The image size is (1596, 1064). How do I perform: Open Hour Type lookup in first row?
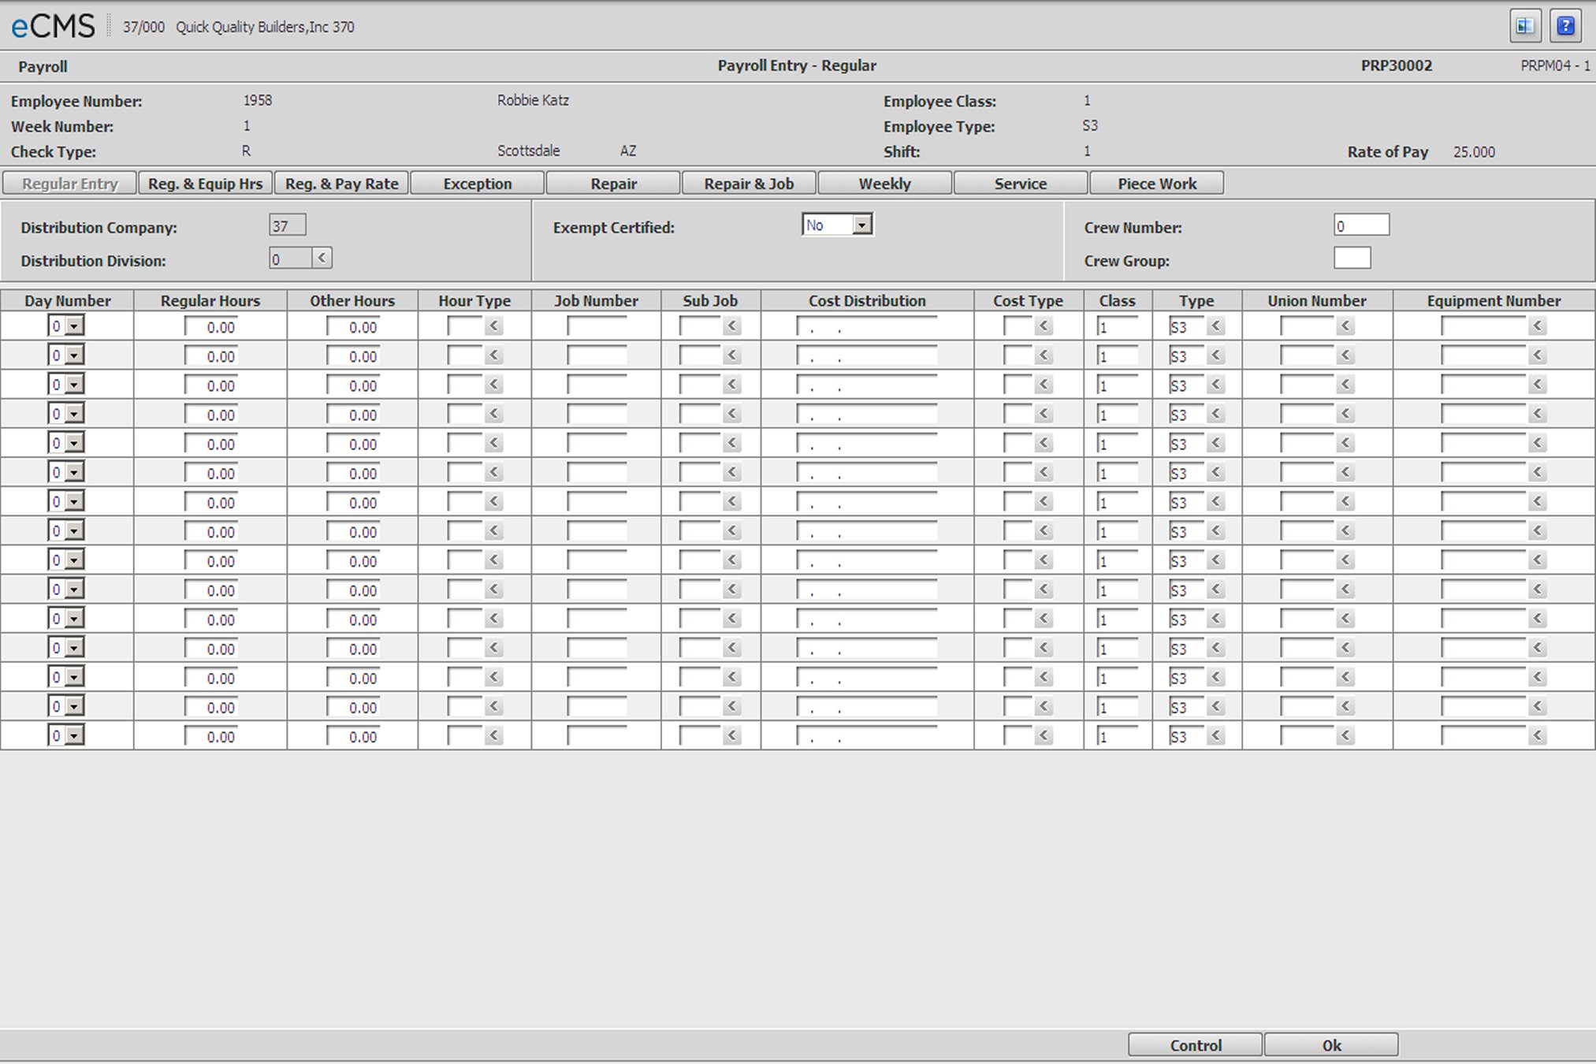[494, 326]
